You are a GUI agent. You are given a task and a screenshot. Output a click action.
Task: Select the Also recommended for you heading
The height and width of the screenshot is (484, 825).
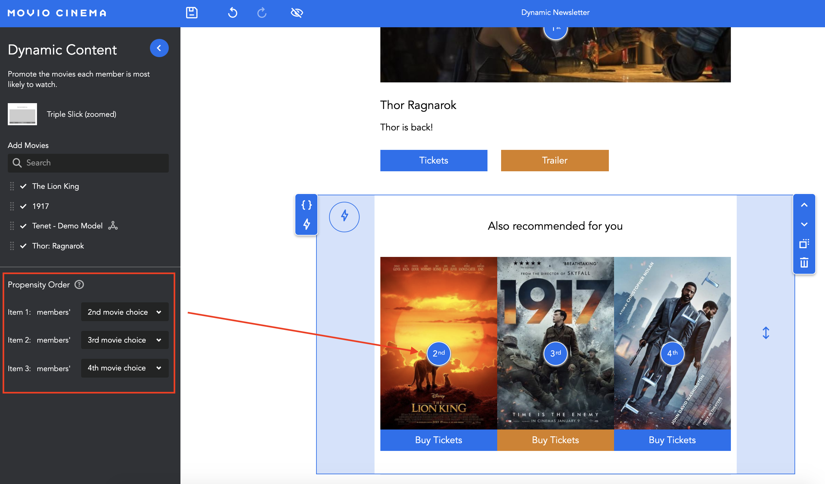click(x=555, y=226)
